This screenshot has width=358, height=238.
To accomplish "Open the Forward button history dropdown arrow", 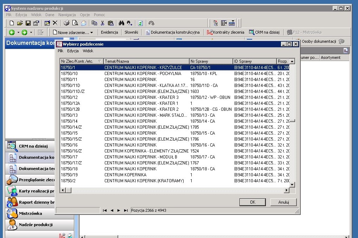I will click(31, 32).
